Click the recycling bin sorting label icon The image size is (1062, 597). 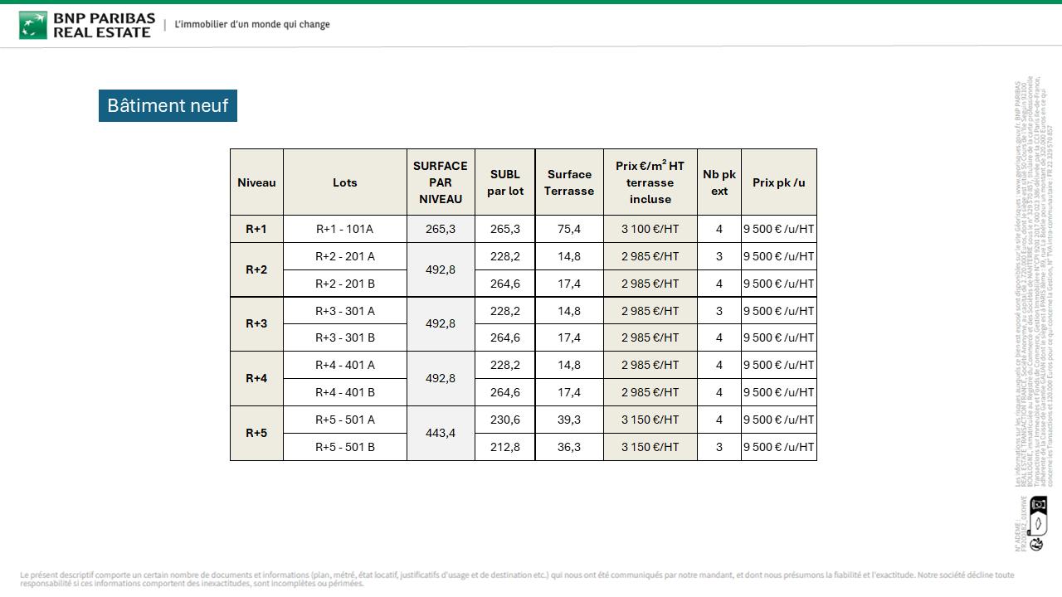pos(1038,516)
